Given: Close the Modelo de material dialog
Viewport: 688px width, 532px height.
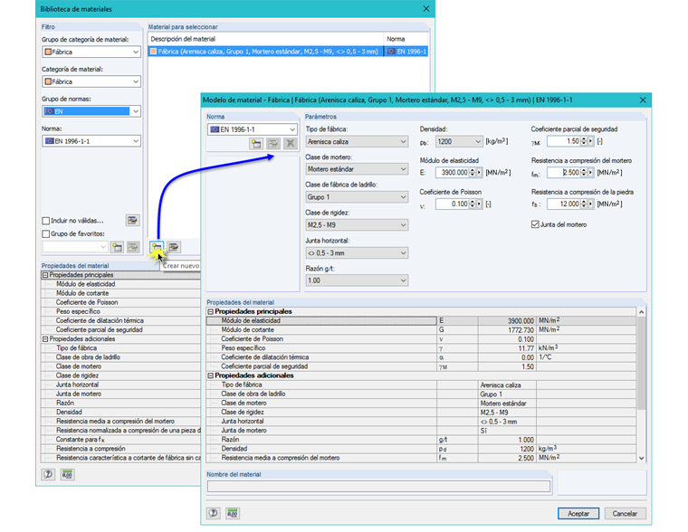Looking at the screenshot, I should tap(643, 100).
